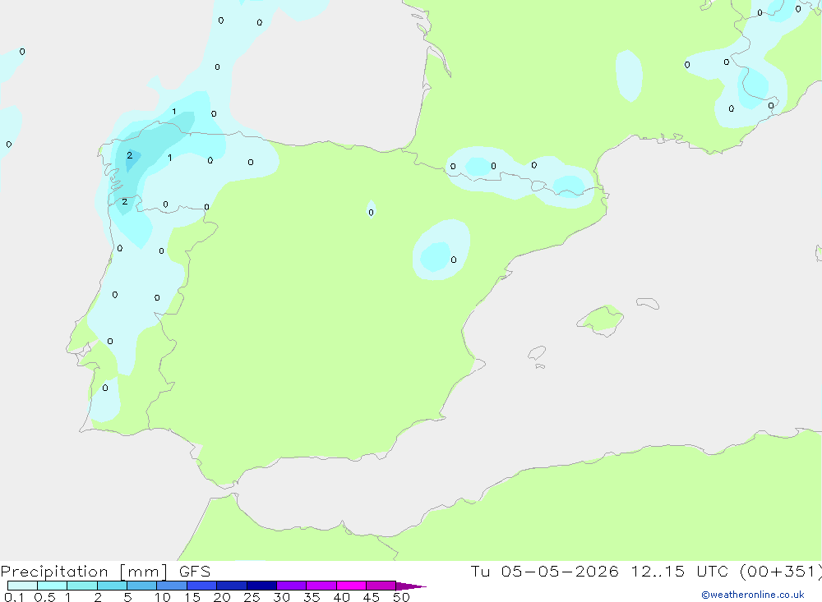The height and width of the screenshot is (602, 822).
Task: Select the 40–45 mm legend color swatch
Action: 351,586
